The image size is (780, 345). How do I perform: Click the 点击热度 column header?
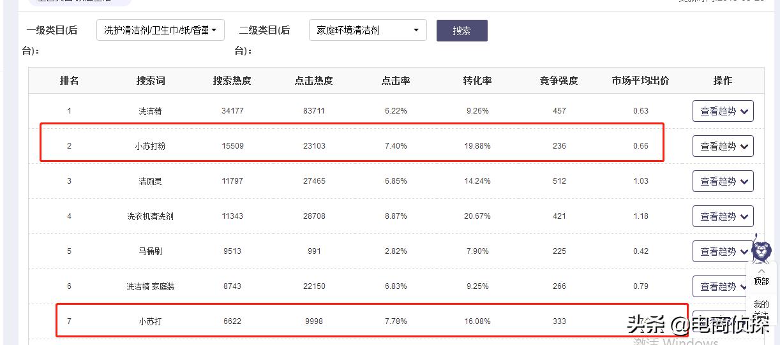tap(314, 81)
